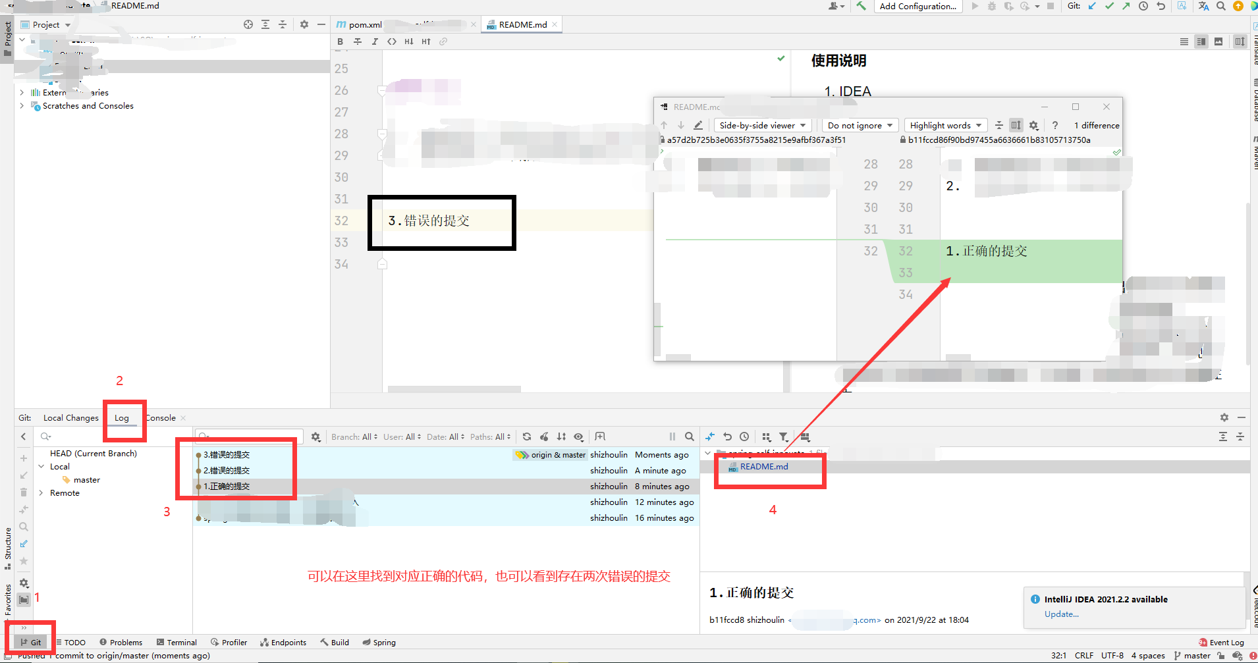Image resolution: width=1258 pixels, height=663 pixels.
Task: Click the Revert selected changes icon in details toolbar
Action: pyautogui.click(x=727, y=437)
